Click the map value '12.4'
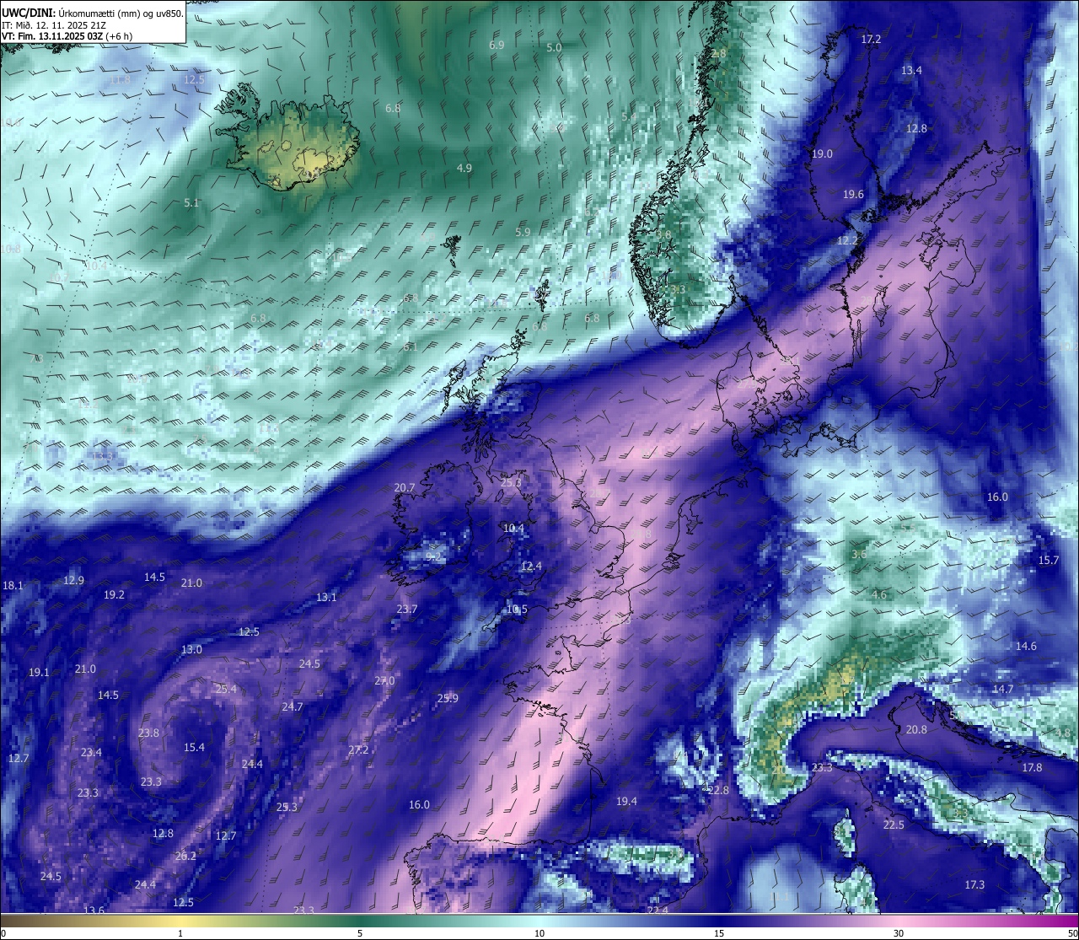This screenshot has width=1079, height=940. point(531,567)
